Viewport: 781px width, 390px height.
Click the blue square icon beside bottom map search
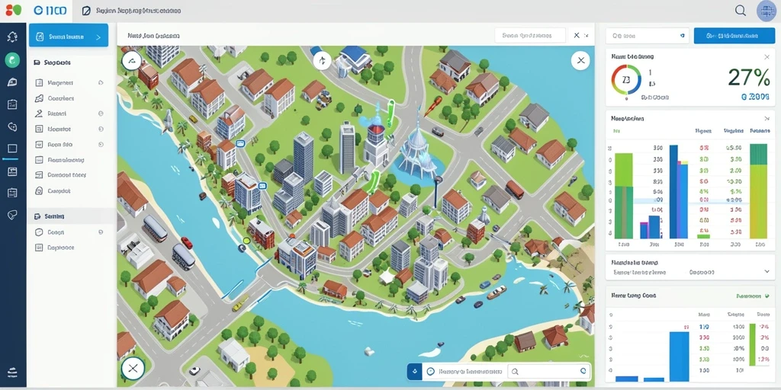[x=414, y=371]
